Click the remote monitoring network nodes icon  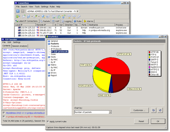64,17
